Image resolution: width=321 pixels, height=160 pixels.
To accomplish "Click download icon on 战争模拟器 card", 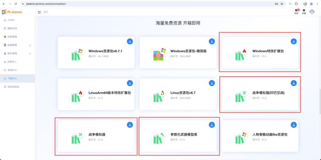I will (130, 125).
